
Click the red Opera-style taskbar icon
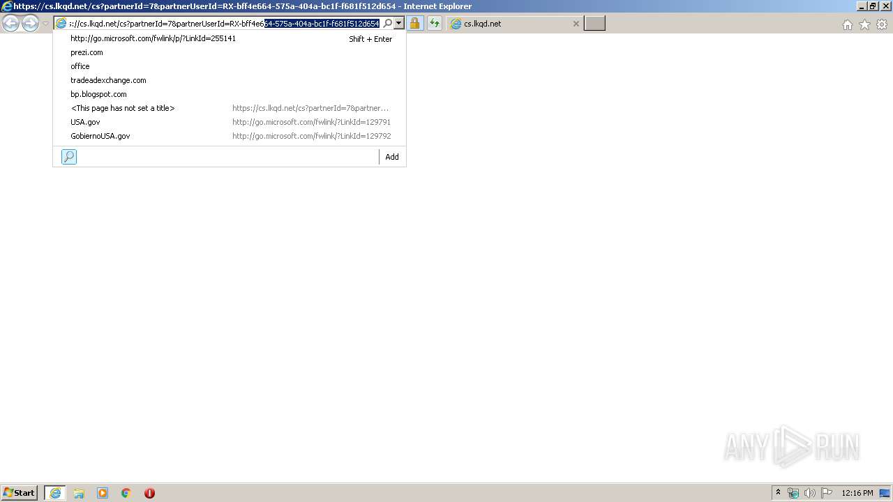coord(149,493)
